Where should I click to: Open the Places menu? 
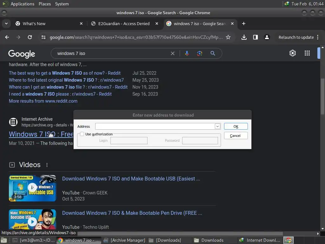coord(45,4)
